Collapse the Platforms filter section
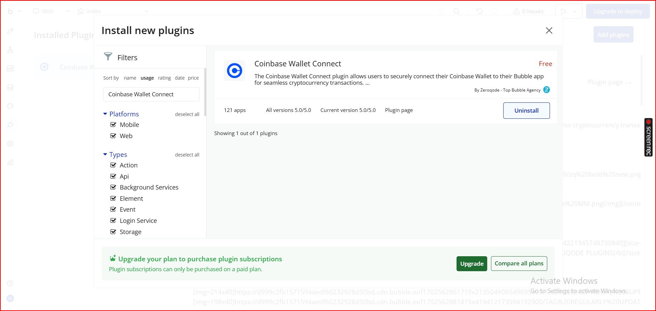656x311 pixels. click(x=105, y=114)
